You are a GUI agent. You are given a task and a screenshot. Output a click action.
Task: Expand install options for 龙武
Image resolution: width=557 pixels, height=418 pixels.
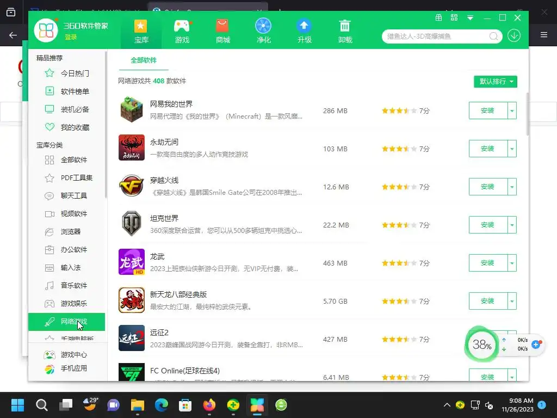point(512,263)
